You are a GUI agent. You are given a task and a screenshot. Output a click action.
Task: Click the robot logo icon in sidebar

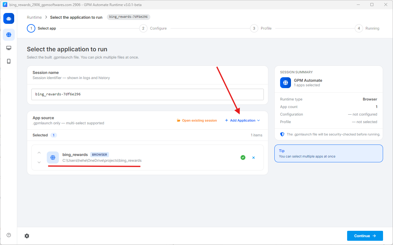(9, 18)
